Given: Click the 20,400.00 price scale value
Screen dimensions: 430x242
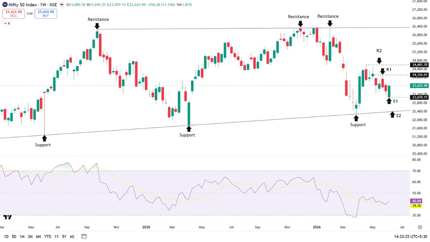Looking at the screenshot, I should click(420, 153).
